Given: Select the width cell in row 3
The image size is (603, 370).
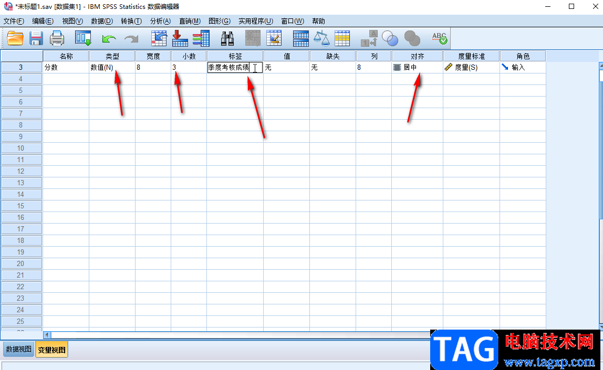Looking at the screenshot, I should coord(153,67).
